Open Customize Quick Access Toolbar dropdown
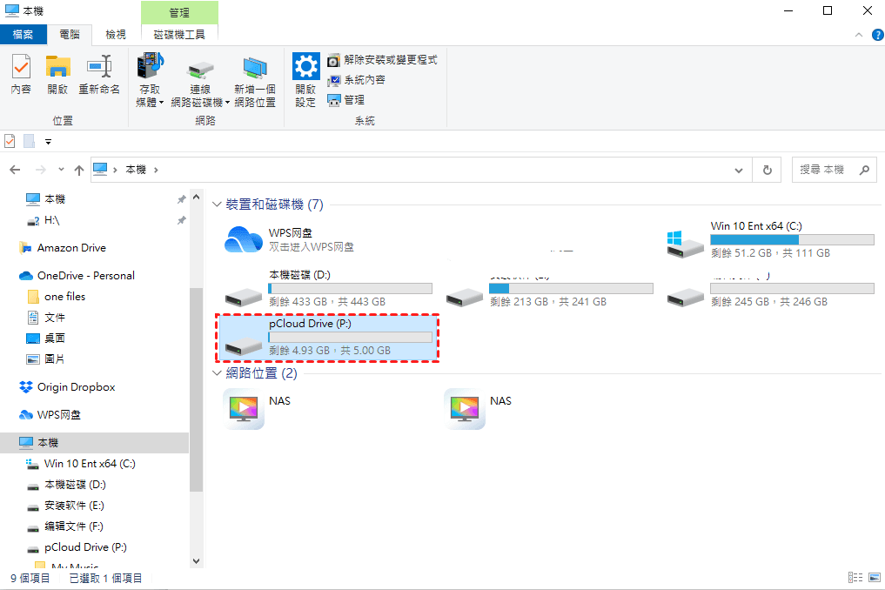The image size is (885, 590). [x=48, y=142]
